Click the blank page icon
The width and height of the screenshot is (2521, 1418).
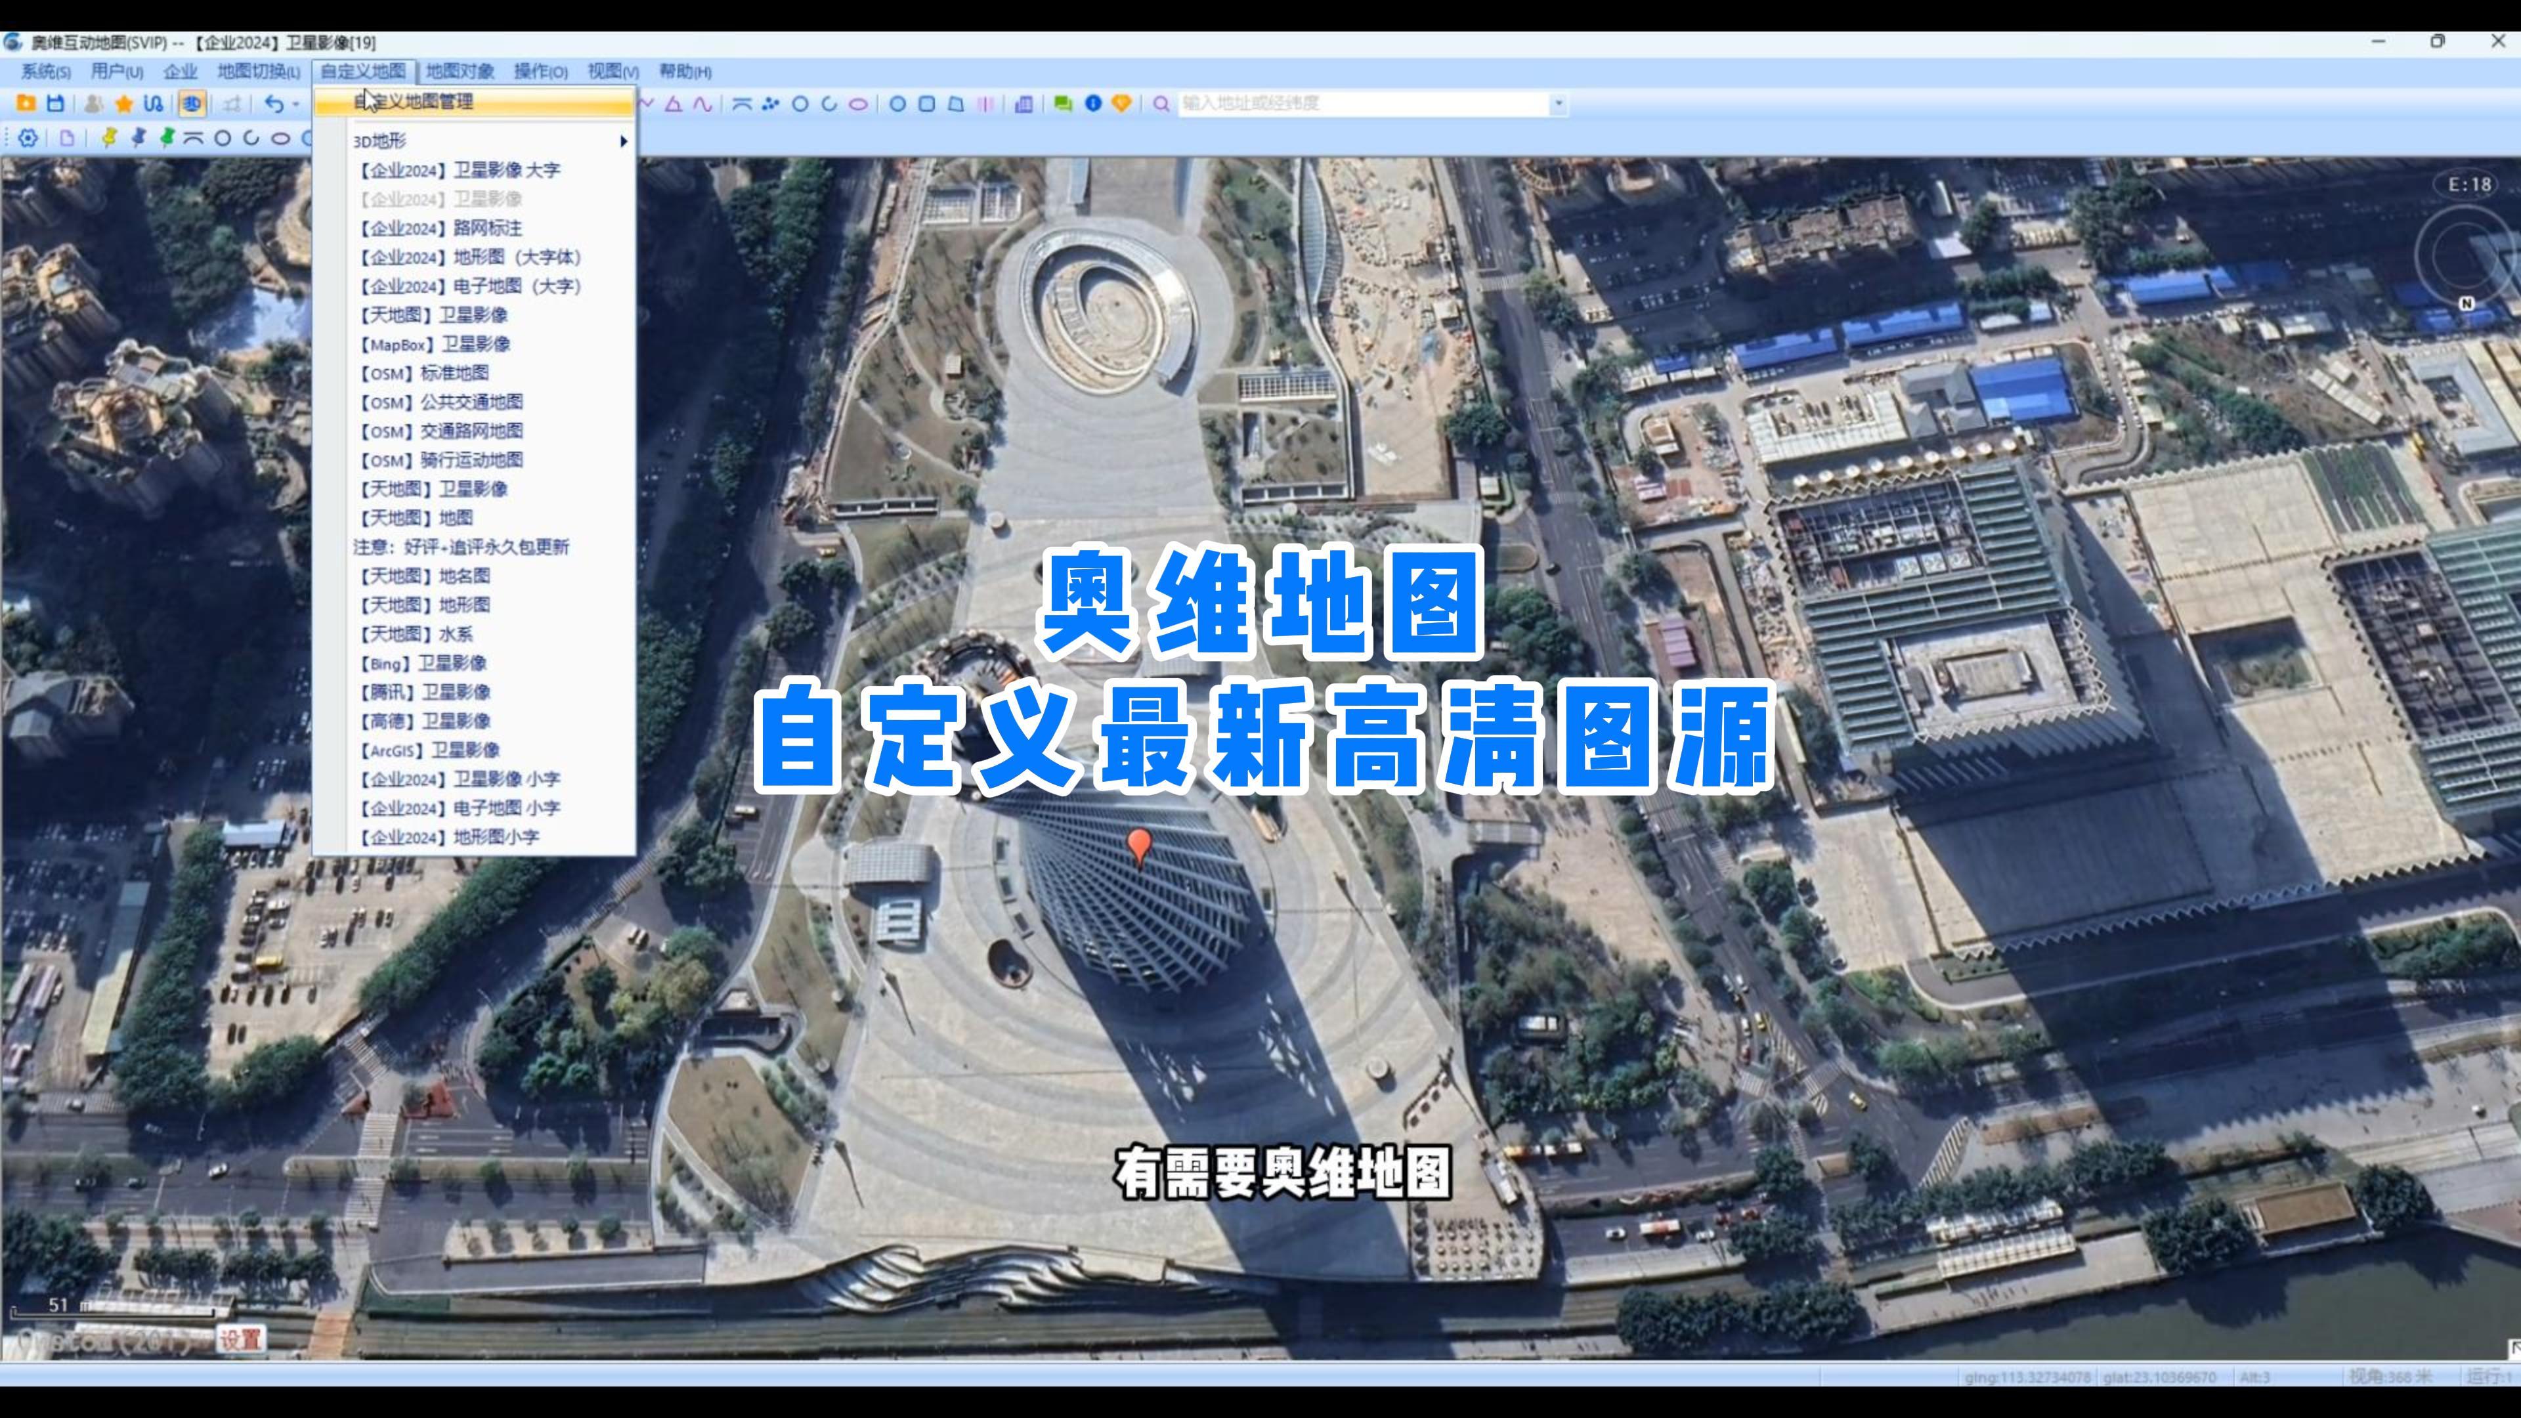(x=66, y=138)
